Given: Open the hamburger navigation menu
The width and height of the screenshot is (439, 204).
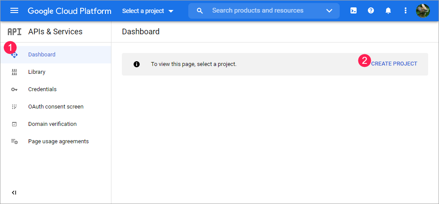Looking at the screenshot, I should [x=14, y=11].
